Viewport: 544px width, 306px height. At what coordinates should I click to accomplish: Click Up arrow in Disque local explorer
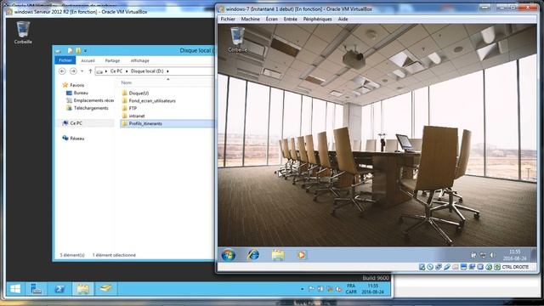90,71
